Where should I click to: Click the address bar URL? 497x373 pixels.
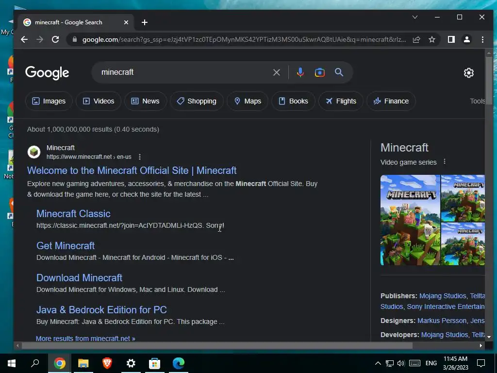point(244,40)
